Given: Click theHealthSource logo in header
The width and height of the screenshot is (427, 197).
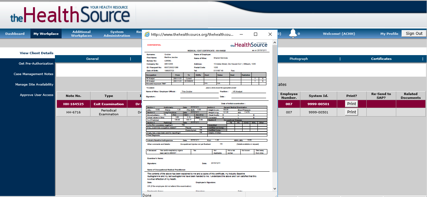Looking at the screenshot, I should (70, 14).
